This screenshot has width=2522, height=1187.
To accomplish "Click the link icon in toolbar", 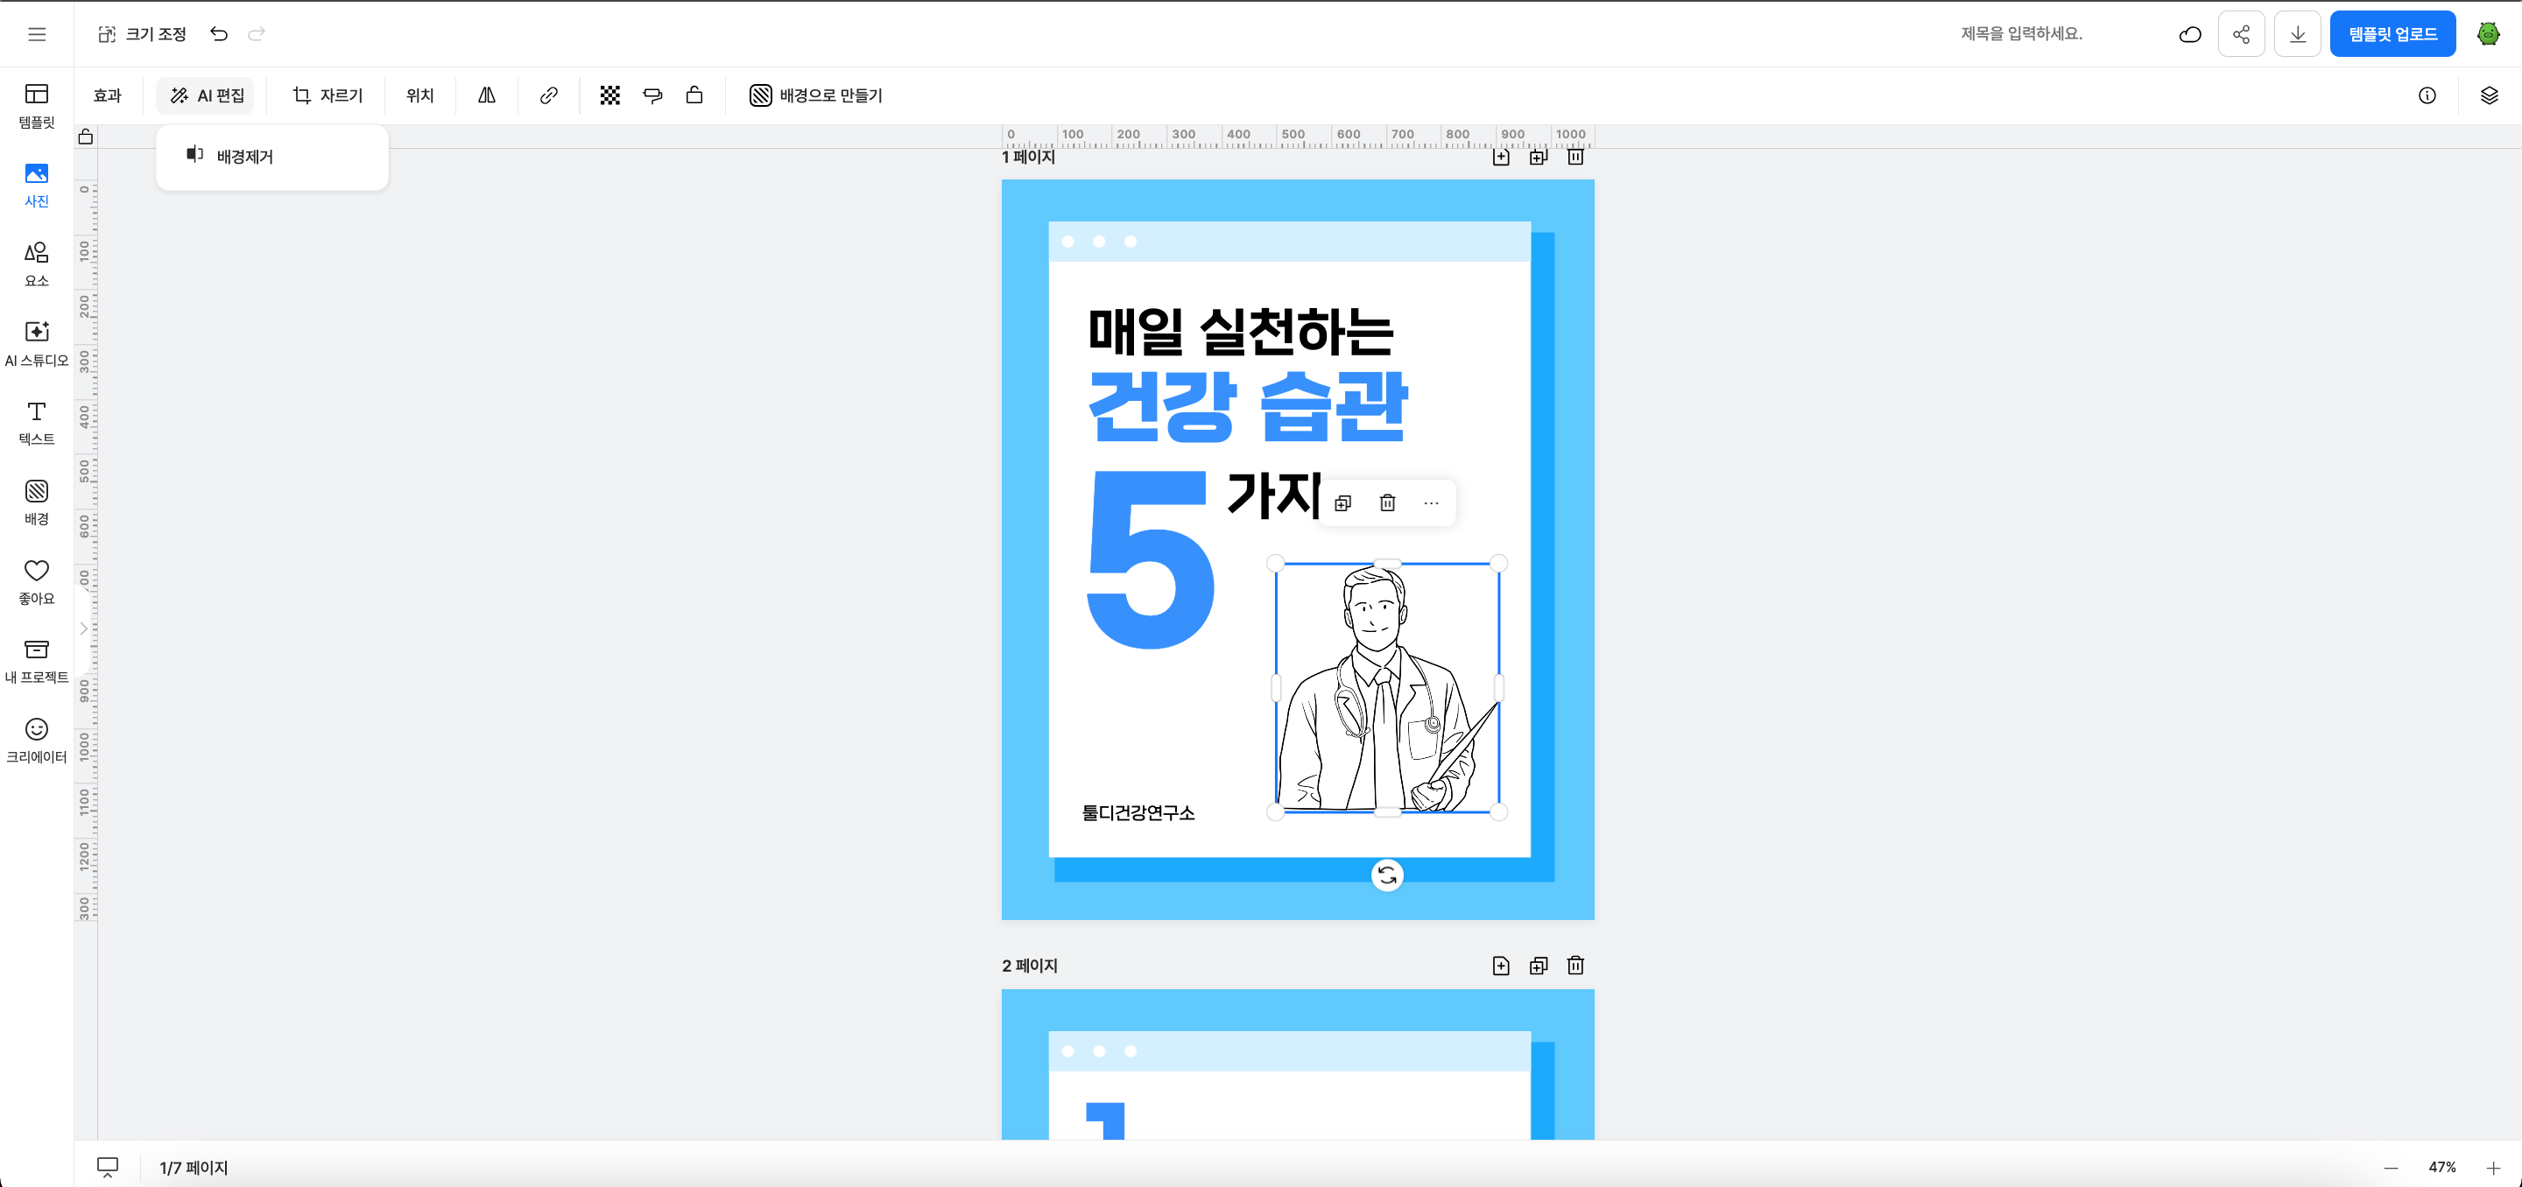I will point(548,95).
